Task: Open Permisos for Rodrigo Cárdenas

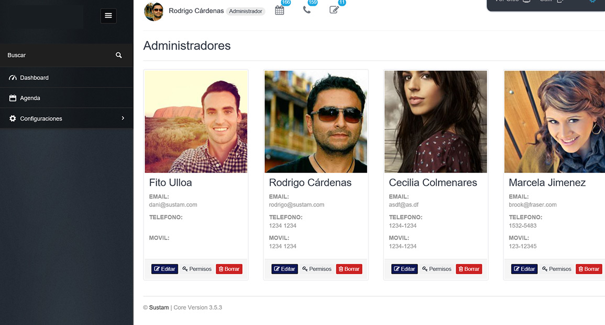Action: click(x=317, y=269)
